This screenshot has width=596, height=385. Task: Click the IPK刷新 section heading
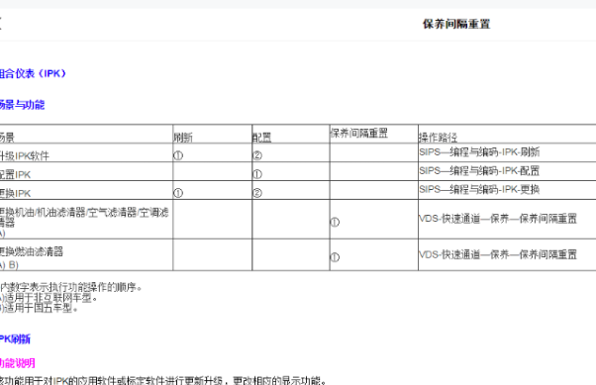click(x=15, y=339)
